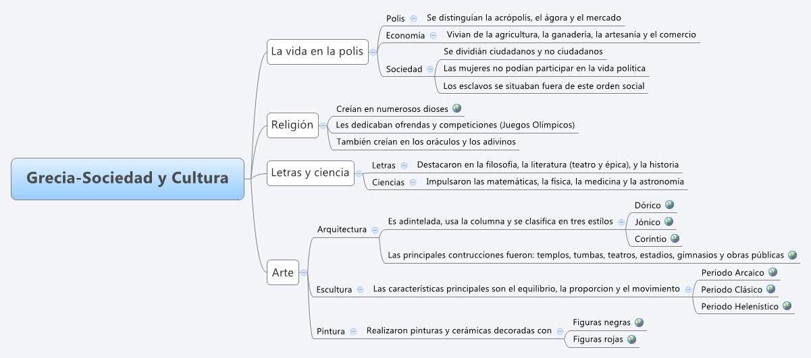
Task: Collapse the sculpture periods list after movimiento
Action: [x=688, y=289]
